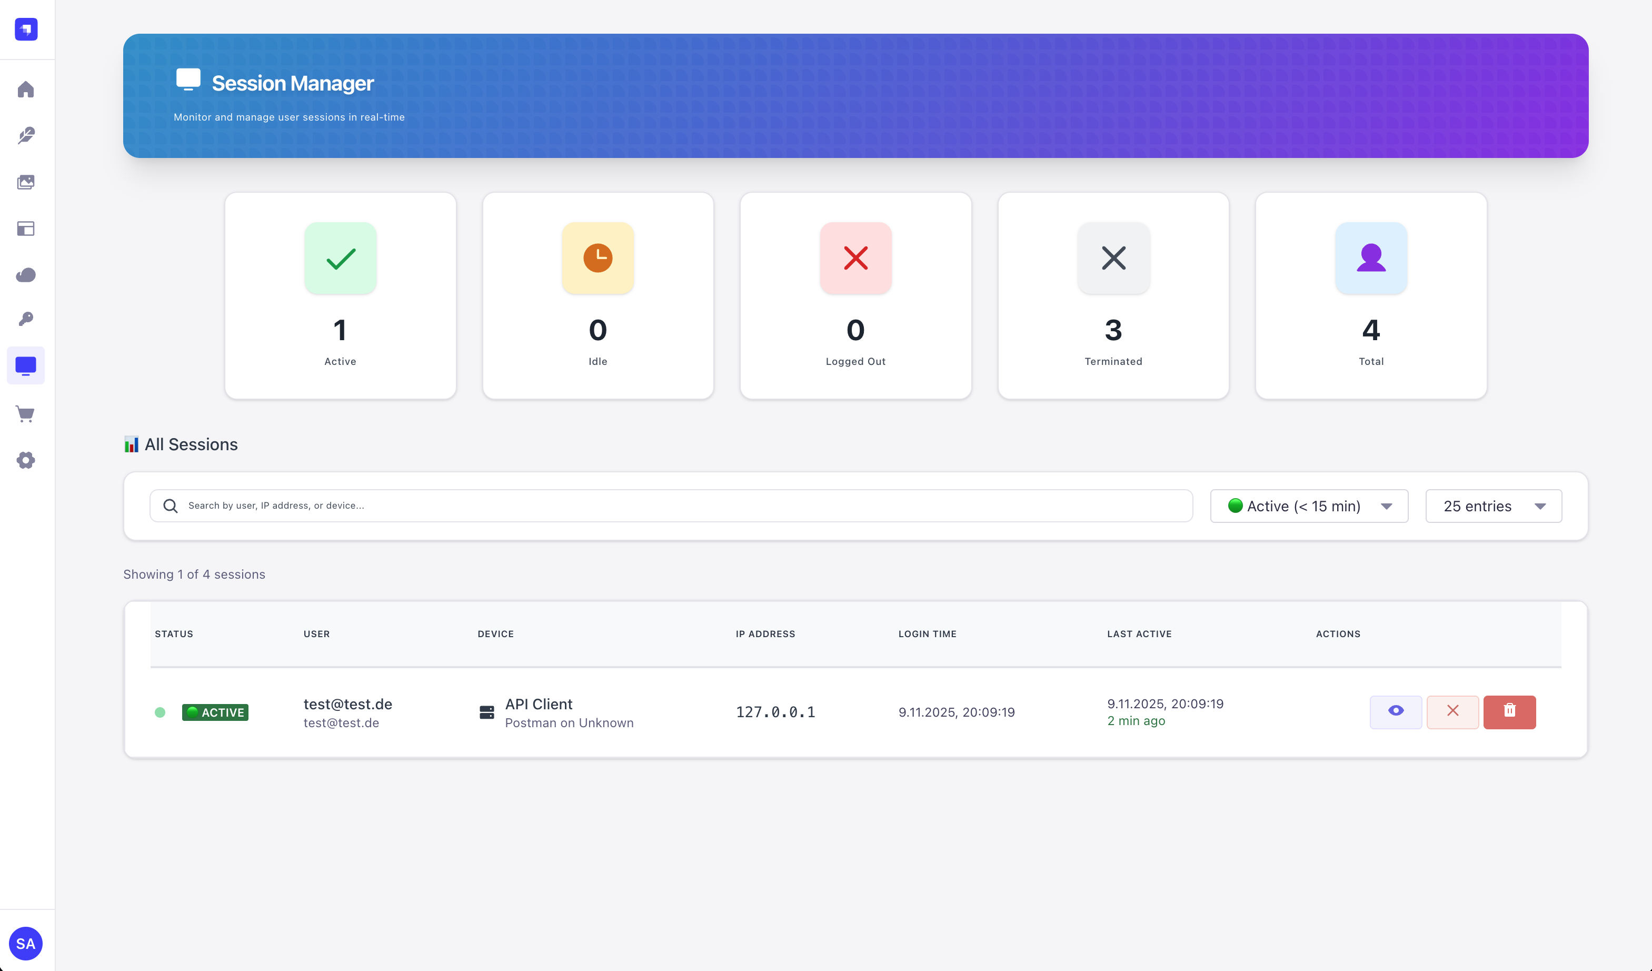1652x971 pixels.
Task: Open the shopping cart sidebar icon
Action: (x=26, y=414)
